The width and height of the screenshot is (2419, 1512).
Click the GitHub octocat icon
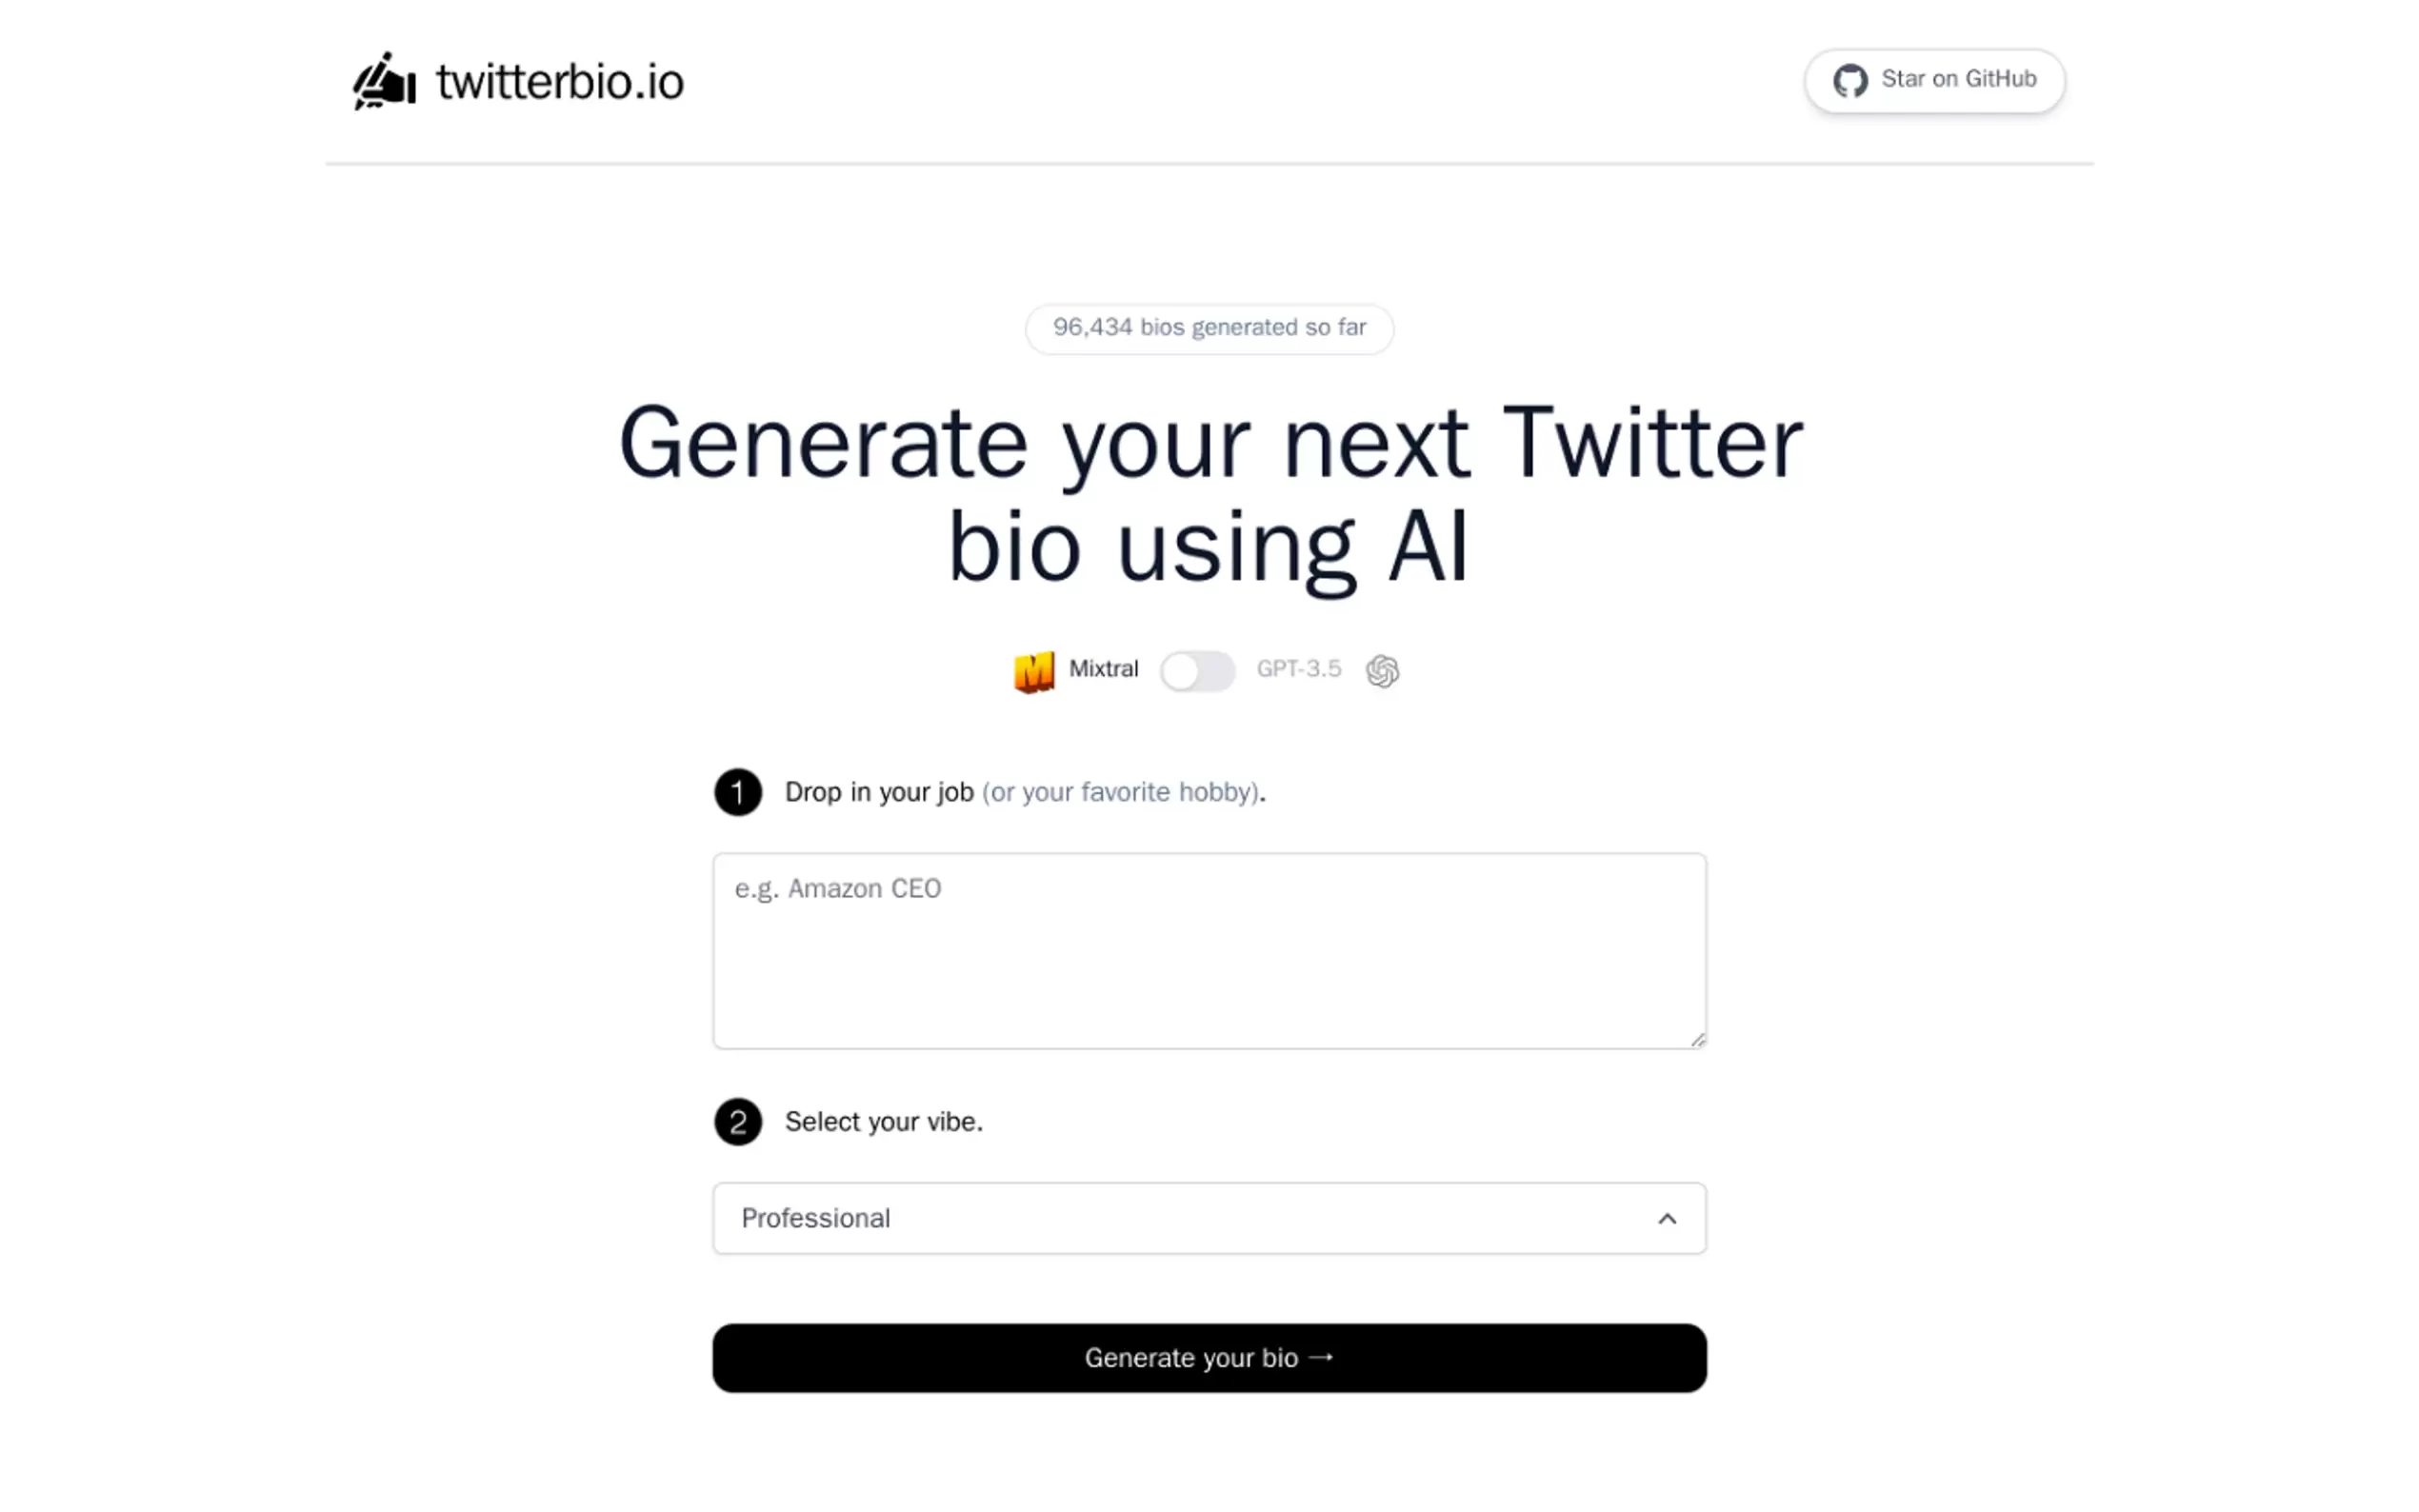pyautogui.click(x=1849, y=81)
